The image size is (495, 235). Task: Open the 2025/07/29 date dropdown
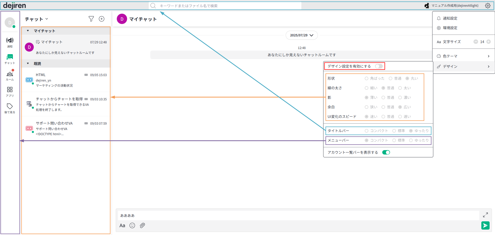(x=301, y=35)
